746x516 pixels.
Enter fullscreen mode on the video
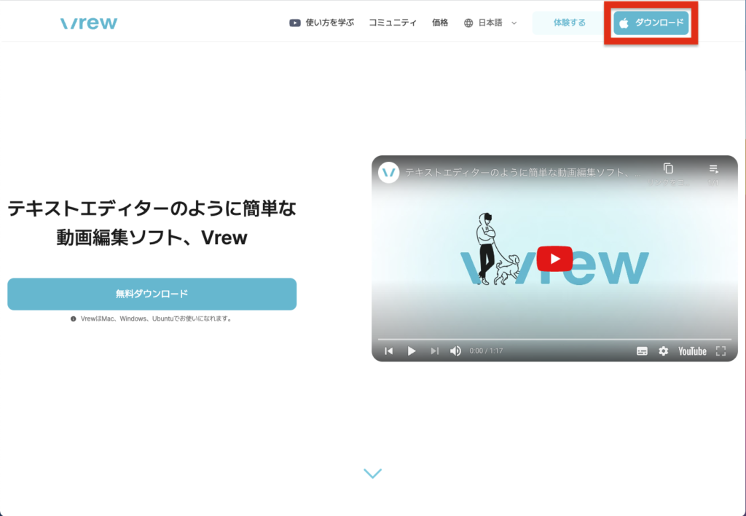(x=721, y=351)
